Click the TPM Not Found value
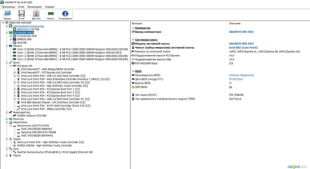This screenshot has width=310, height=169. pos(235,99)
